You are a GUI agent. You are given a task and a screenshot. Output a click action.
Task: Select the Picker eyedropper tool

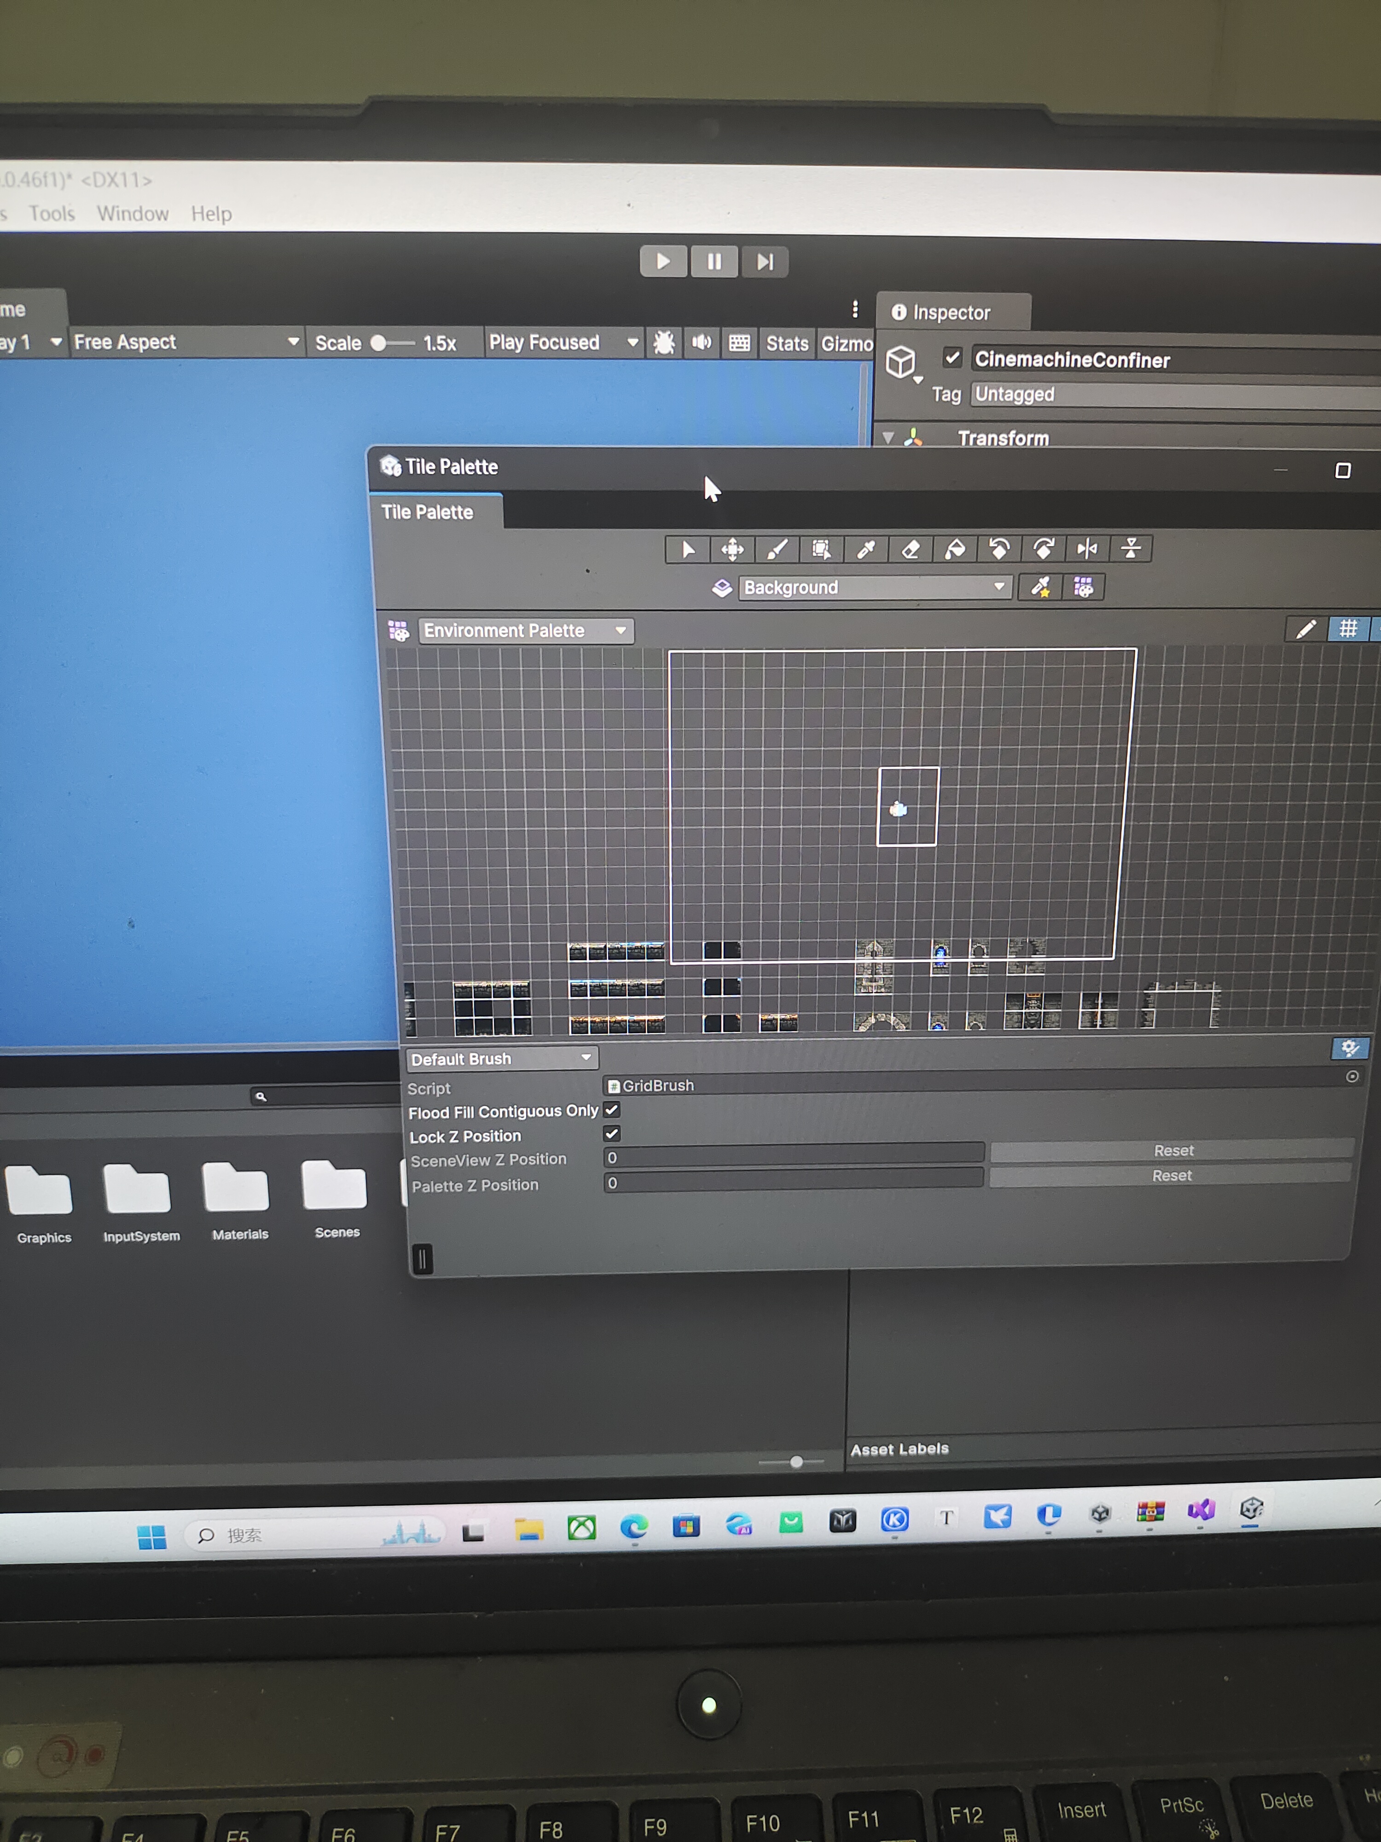[x=866, y=549]
